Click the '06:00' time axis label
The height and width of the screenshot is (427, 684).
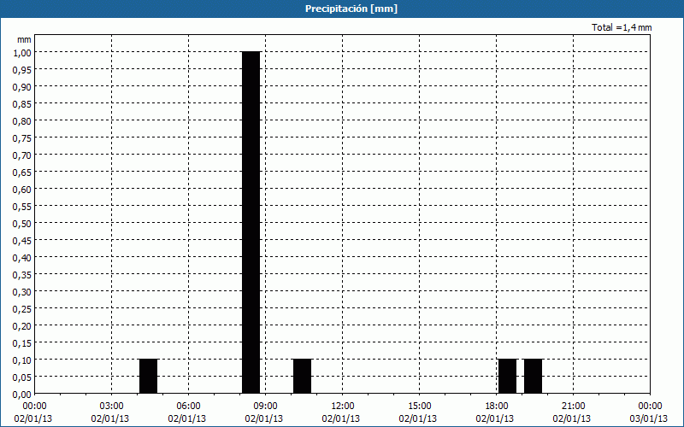(188, 407)
